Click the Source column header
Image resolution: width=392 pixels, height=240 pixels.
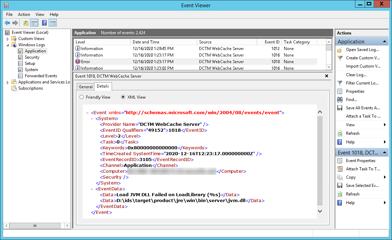(227, 42)
